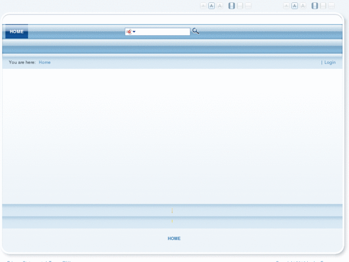
Task: Select medium text size in the left icon group
Action: click(211, 6)
